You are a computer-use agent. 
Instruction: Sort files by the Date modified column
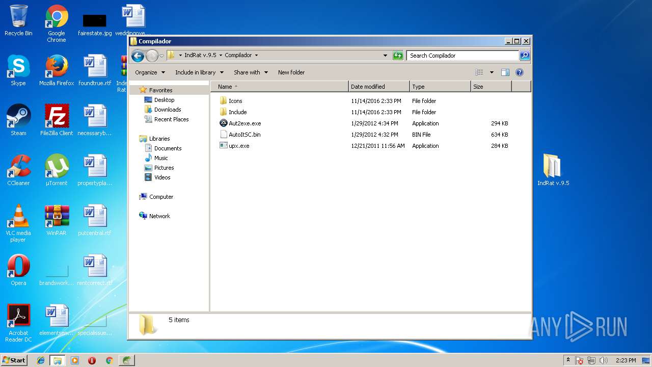coord(379,87)
